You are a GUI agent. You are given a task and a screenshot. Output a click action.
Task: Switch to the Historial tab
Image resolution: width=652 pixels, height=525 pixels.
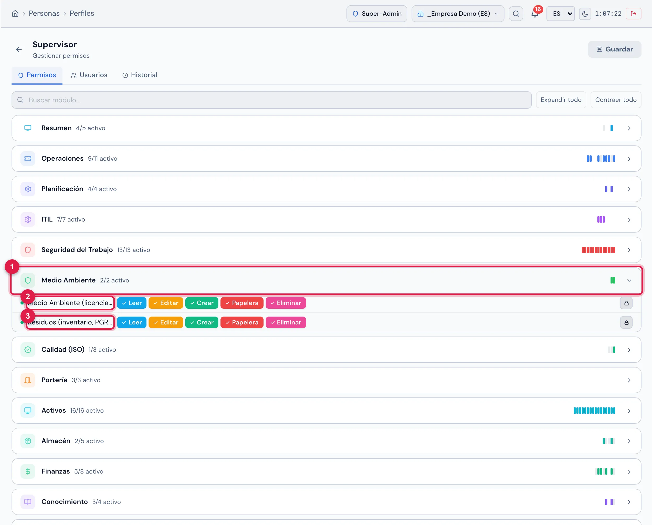tap(140, 75)
